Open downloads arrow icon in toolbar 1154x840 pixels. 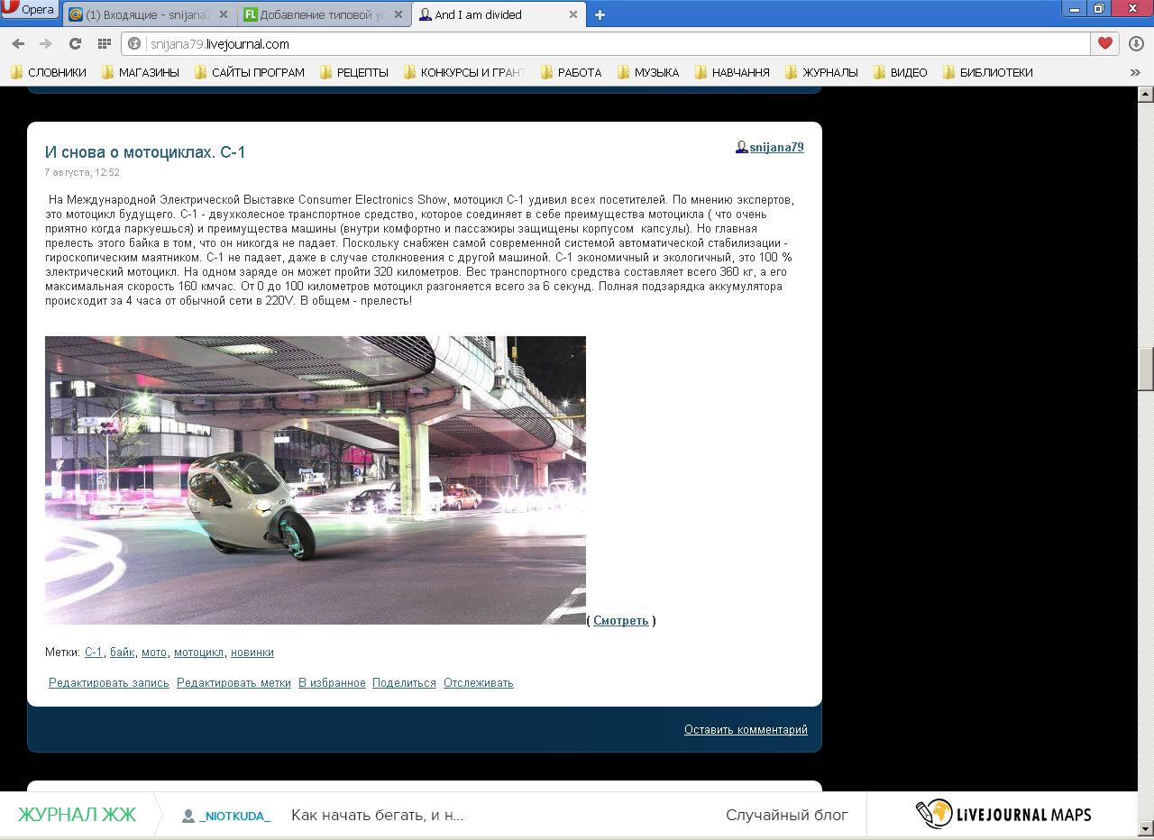click(x=1136, y=43)
